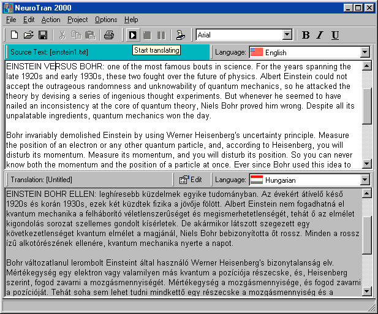Open the Edit menu
The width and height of the screenshot is (378, 314).
tap(29, 20)
